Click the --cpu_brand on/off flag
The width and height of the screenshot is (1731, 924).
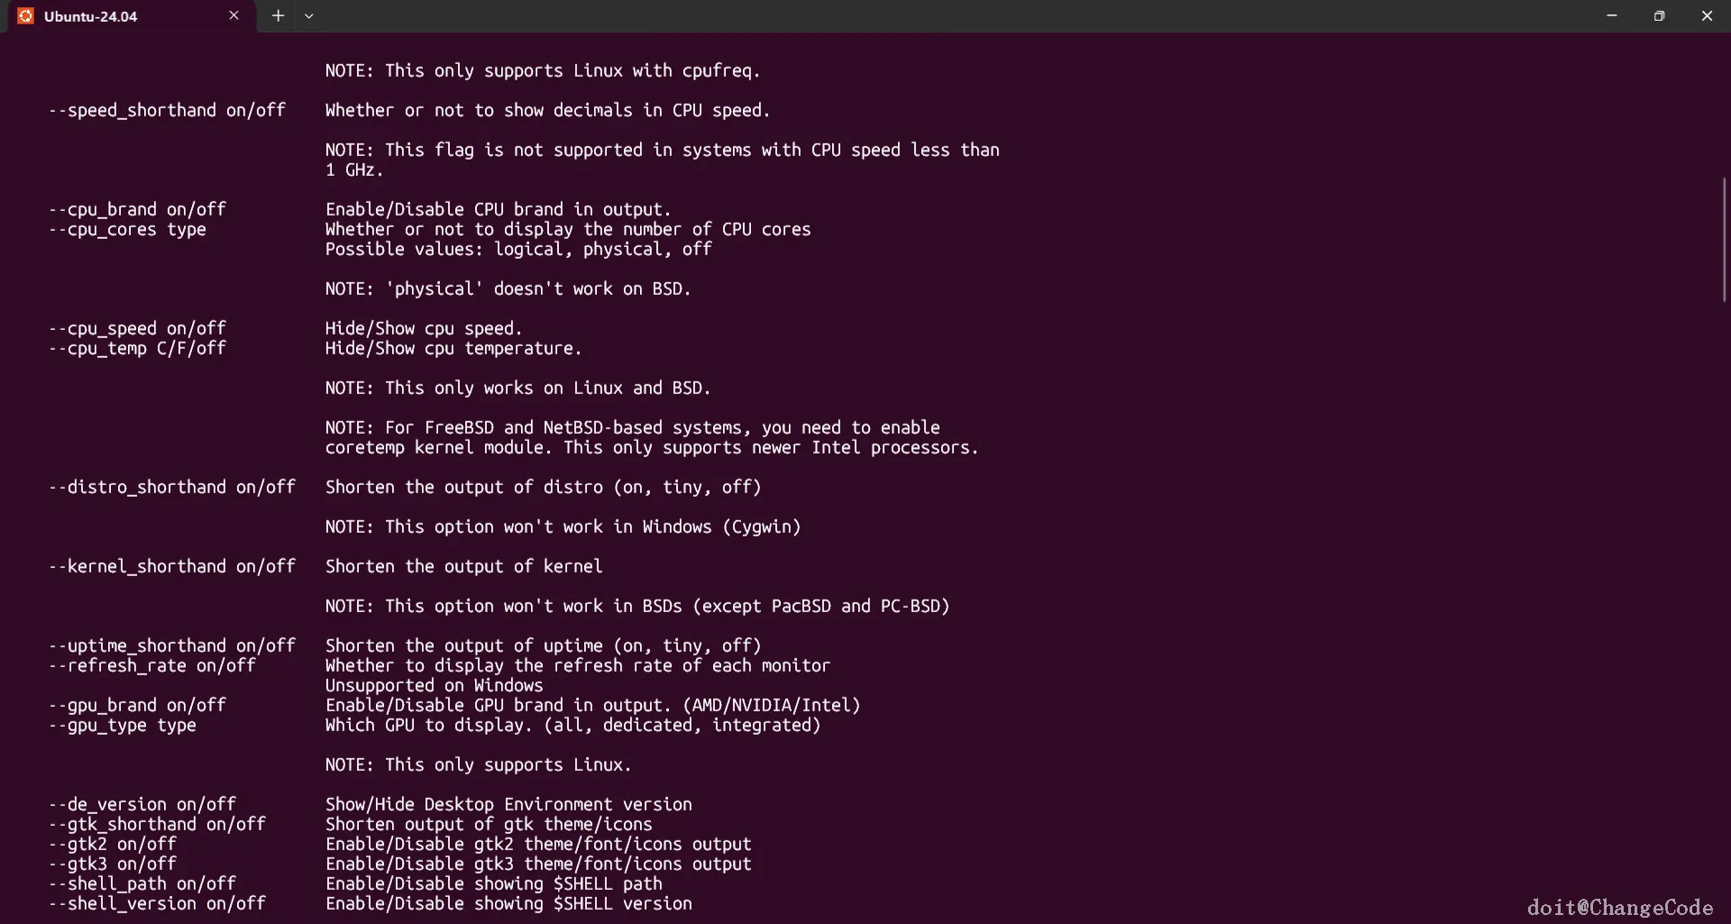(x=137, y=209)
